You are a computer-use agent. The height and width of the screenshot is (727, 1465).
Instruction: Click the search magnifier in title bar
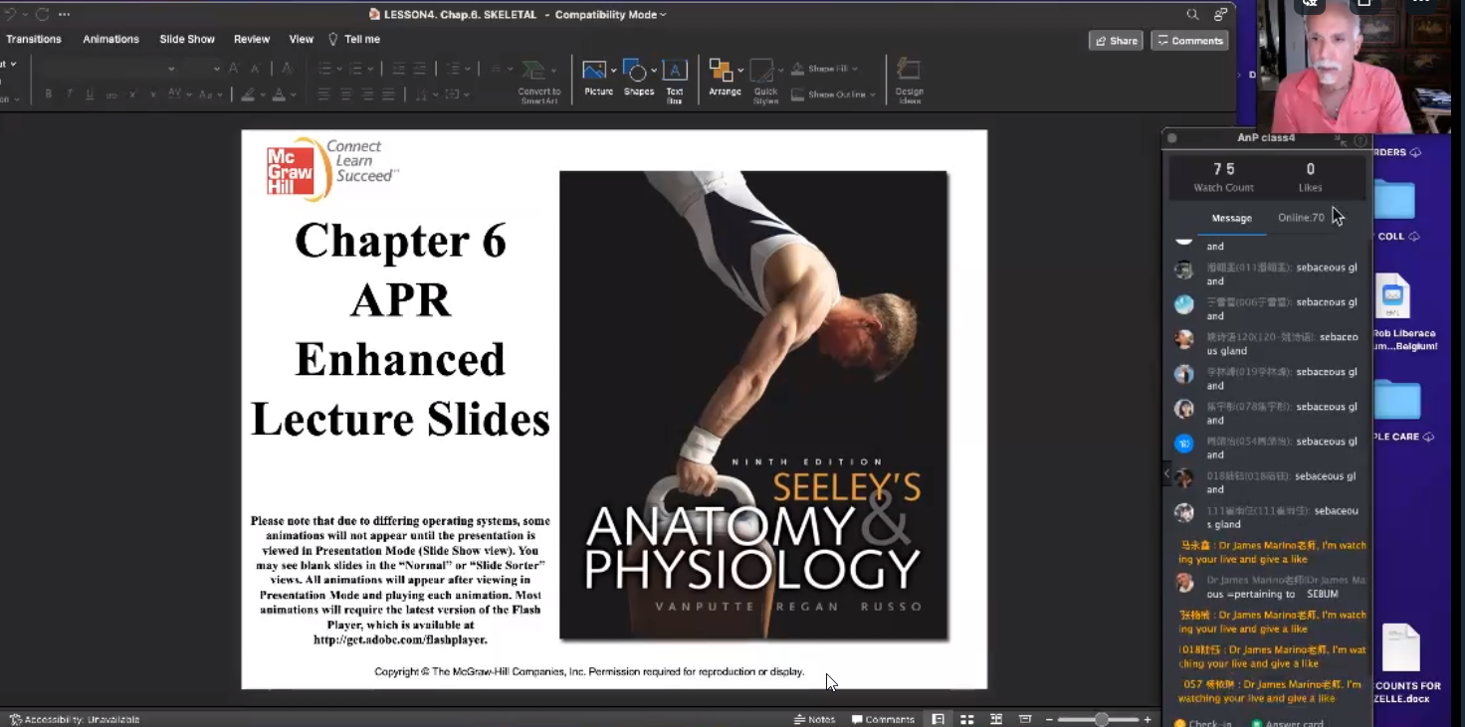(x=1192, y=15)
